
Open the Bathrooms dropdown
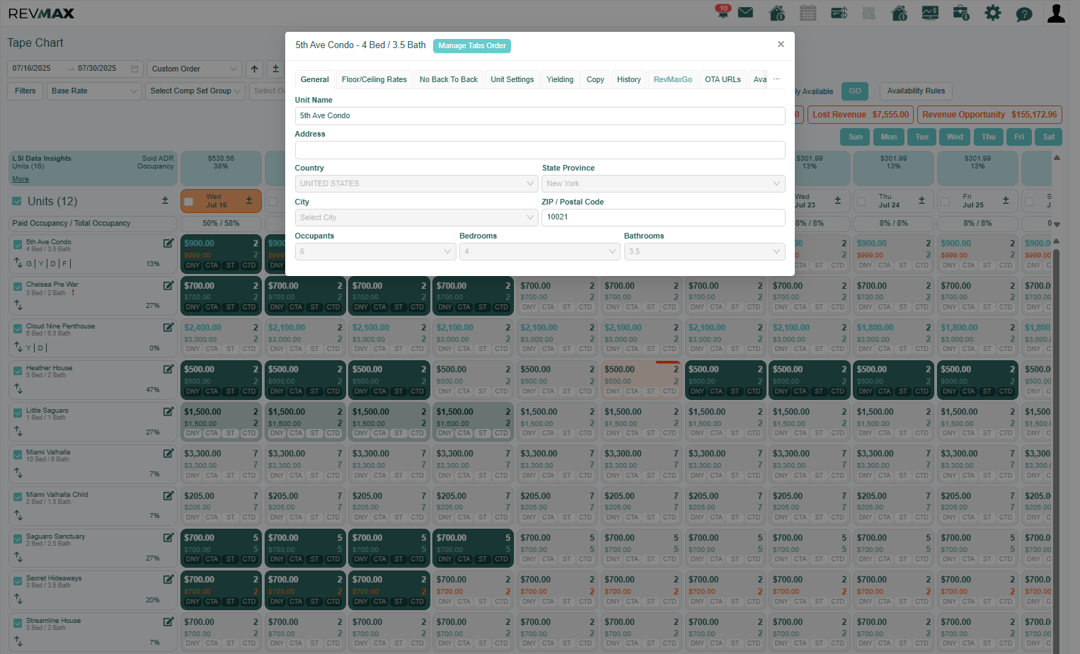705,251
